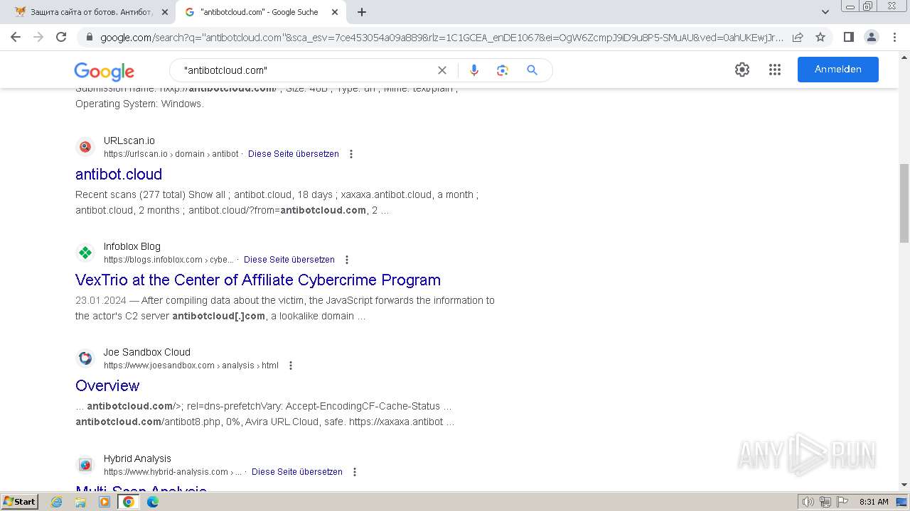Search by image with Google Lens

pyautogui.click(x=503, y=70)
